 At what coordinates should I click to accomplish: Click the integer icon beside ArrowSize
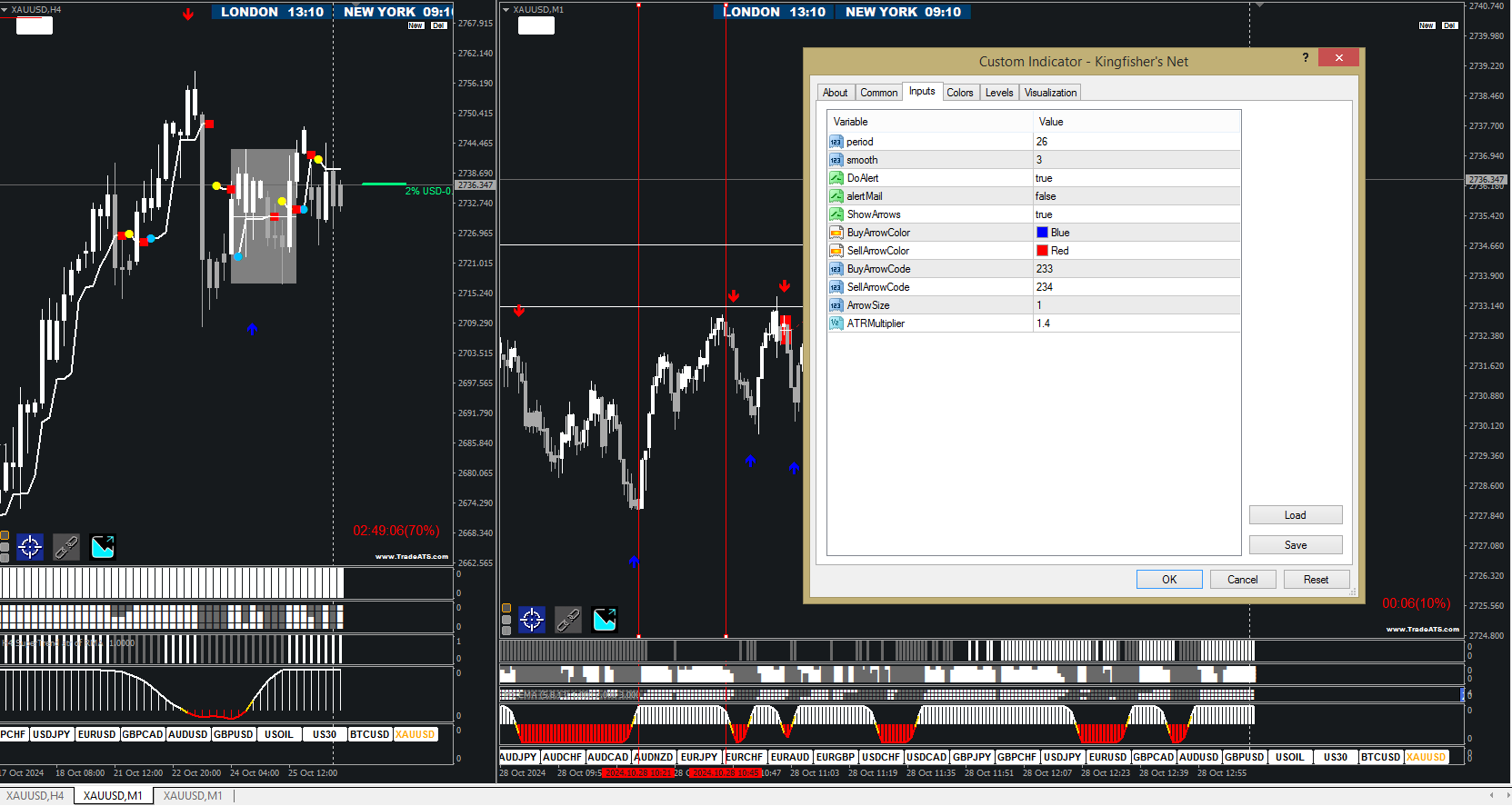coord(836,305)
